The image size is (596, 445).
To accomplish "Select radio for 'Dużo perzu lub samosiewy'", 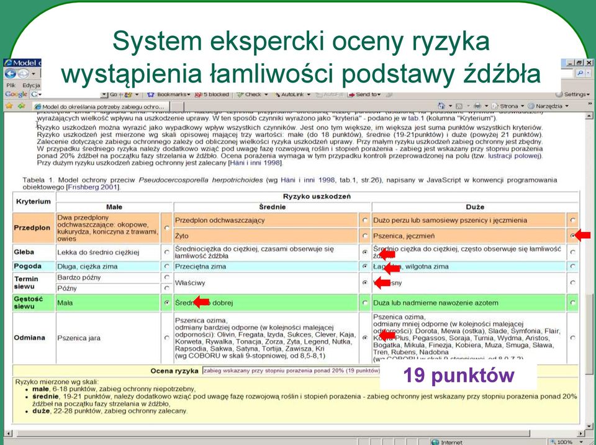I will (573, 220).
